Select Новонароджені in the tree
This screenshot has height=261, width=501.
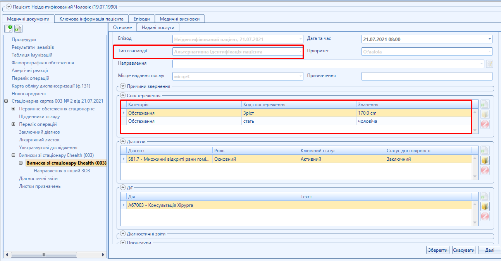(x=29, y=94)
